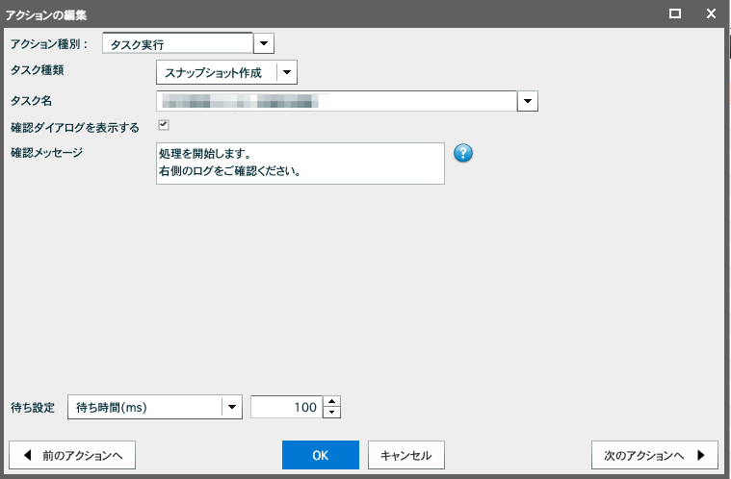Select the タスク実行 action type field
The width and height of the screenshot is (731, 479).
click(177, 43)
